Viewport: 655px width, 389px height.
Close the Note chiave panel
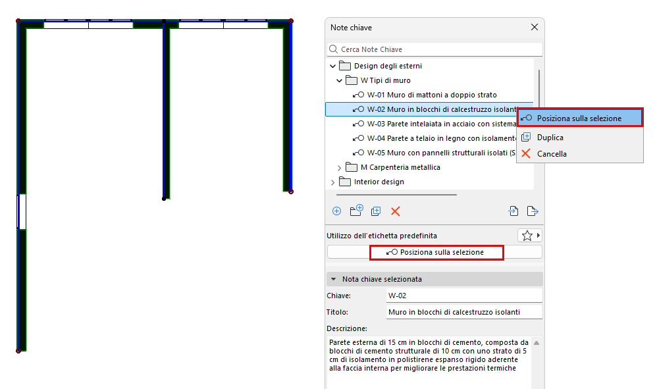(x=535, y=27)
